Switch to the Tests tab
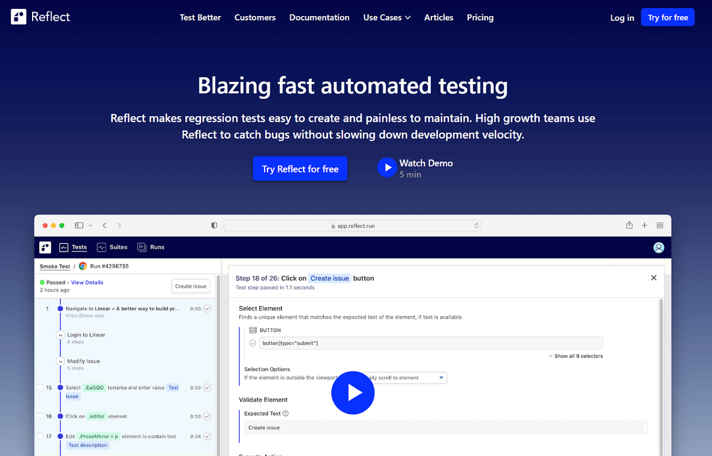This screenshot has height=456, width=712. tap(73, 247)
